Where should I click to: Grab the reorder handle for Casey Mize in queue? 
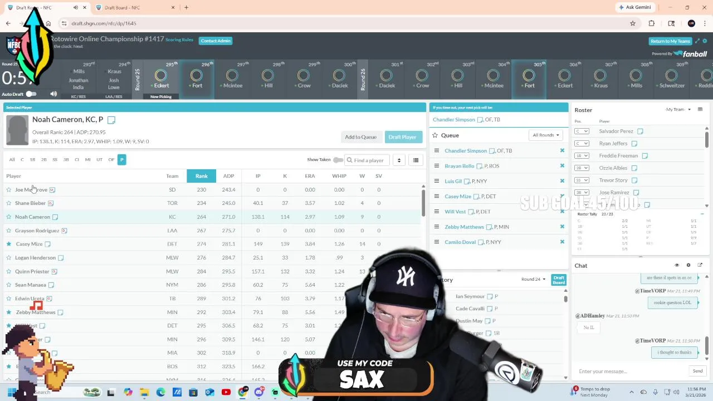pos(437,196)
